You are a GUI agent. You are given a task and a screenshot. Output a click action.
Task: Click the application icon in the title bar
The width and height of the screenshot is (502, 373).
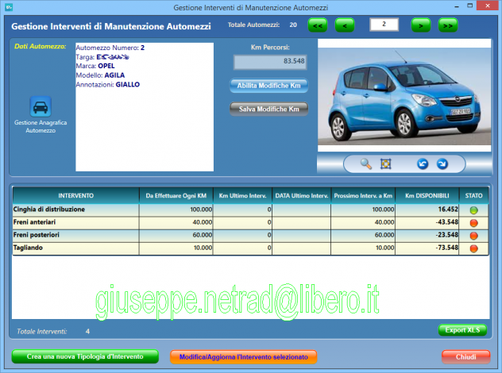point(9,6)
